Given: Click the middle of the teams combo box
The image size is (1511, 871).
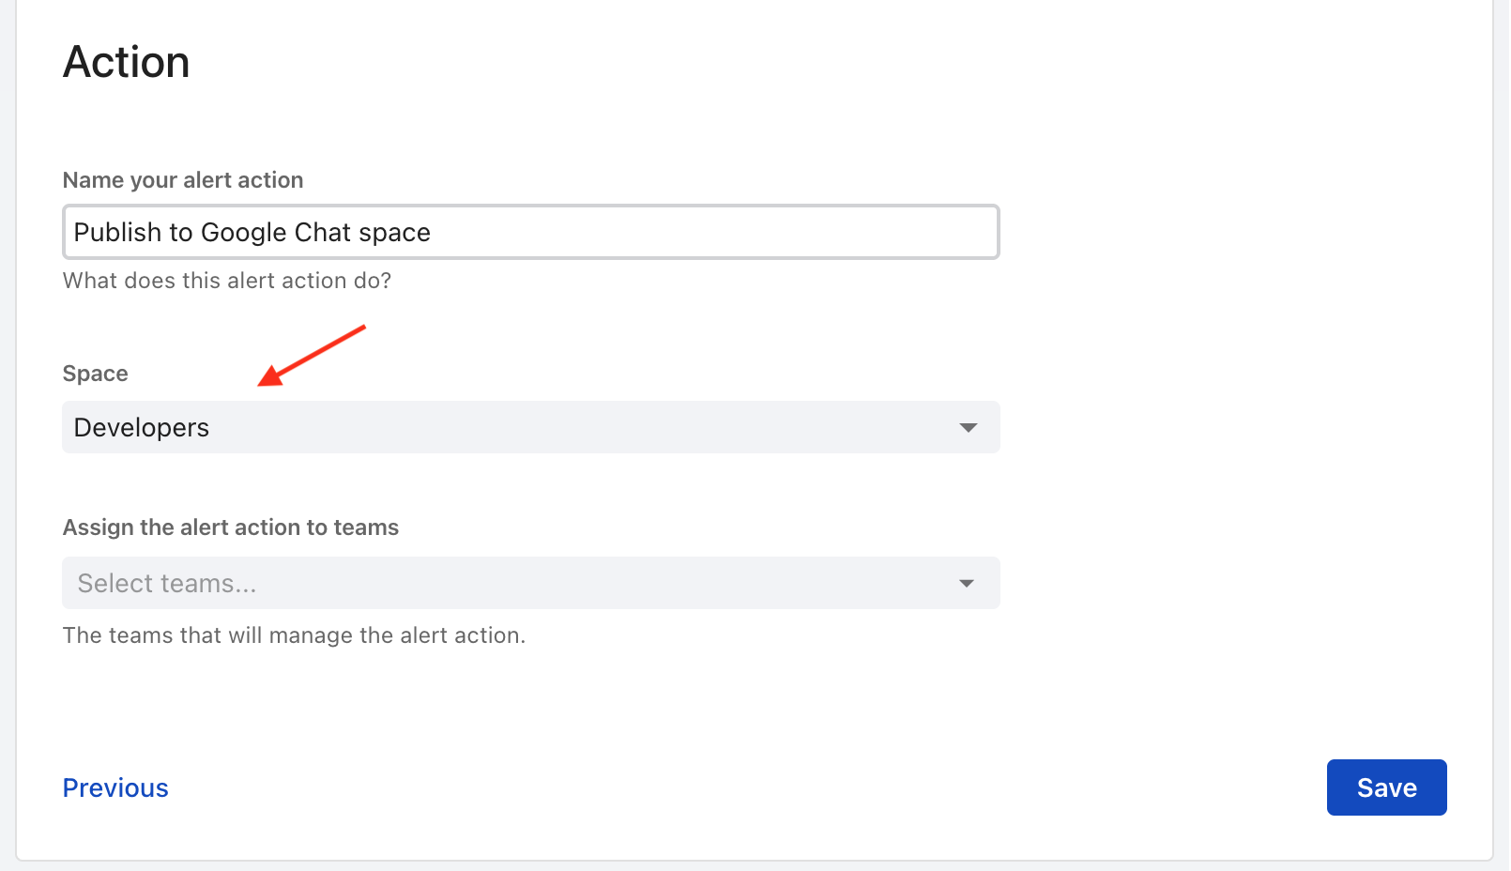Looking at the screenshot, I should 530,584.
